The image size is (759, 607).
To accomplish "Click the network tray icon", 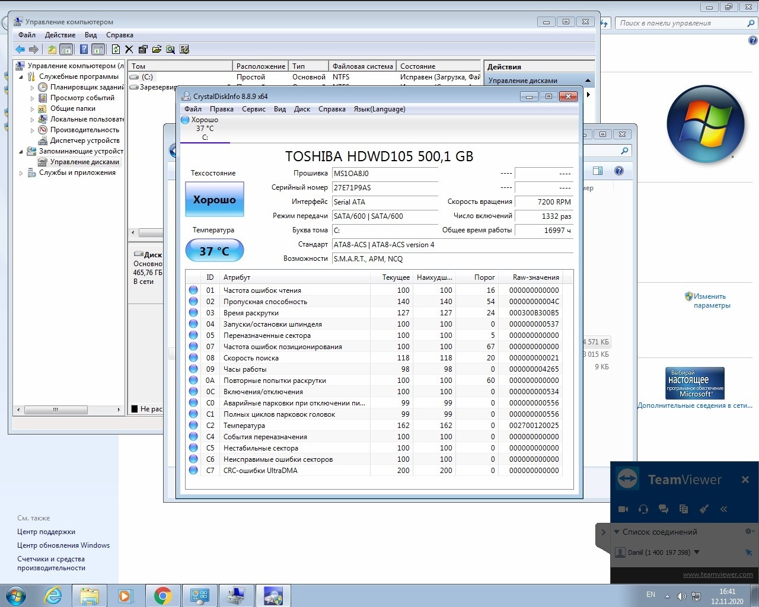I will point(696,596).
